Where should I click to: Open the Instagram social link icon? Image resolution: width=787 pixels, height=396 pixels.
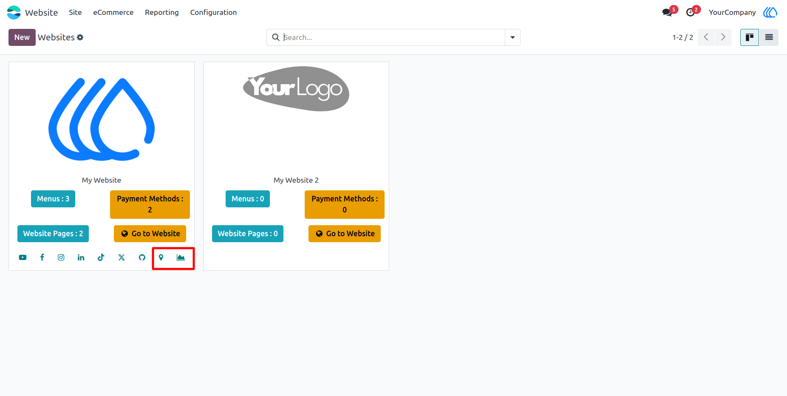61,257
